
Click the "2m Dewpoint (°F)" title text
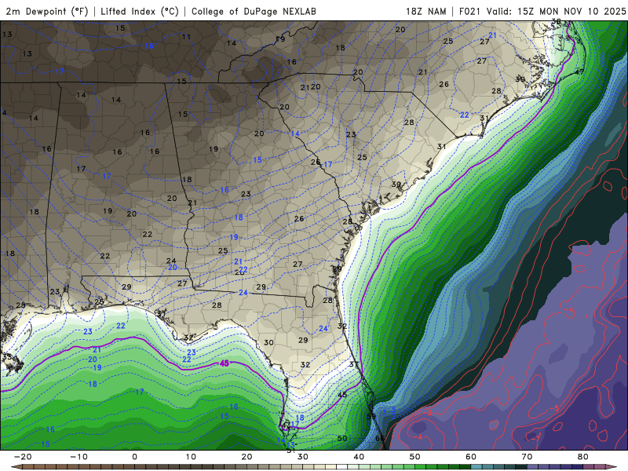point(47,11)
